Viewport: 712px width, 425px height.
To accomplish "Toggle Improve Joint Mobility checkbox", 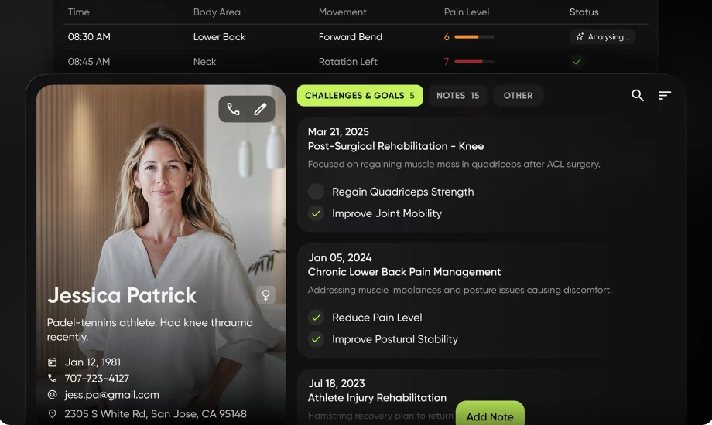I will 316,213.
